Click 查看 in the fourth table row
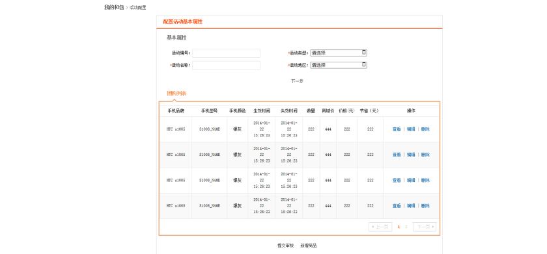Image resolution: width=547 pixels, height=254 pixels. [x=397, y=206]
